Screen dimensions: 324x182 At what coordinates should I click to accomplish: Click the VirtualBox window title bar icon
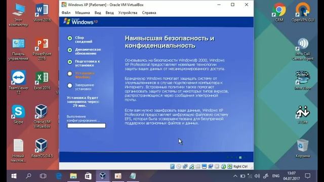pos(64,5)
